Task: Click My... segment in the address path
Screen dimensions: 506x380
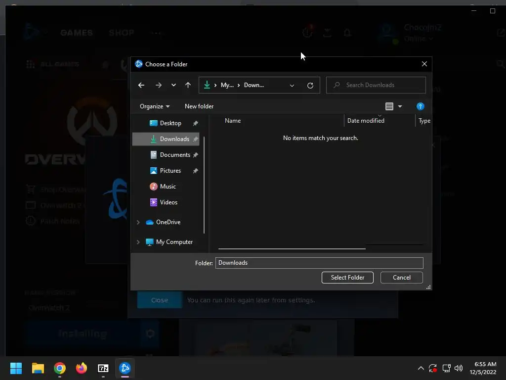Action: pos(227,85)
